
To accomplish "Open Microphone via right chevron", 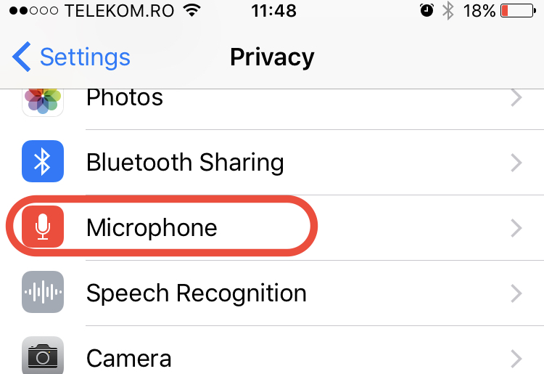I will [x=516, y=228].
